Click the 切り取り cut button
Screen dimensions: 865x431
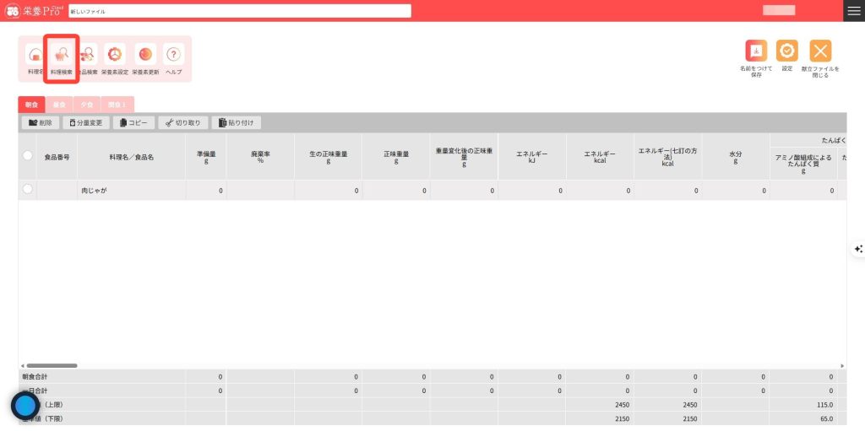coord(182,122)
